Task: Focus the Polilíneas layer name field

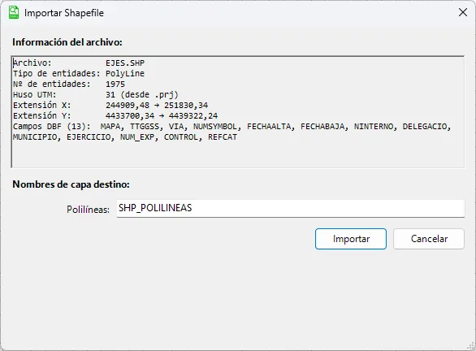Action: click(291, 208)
